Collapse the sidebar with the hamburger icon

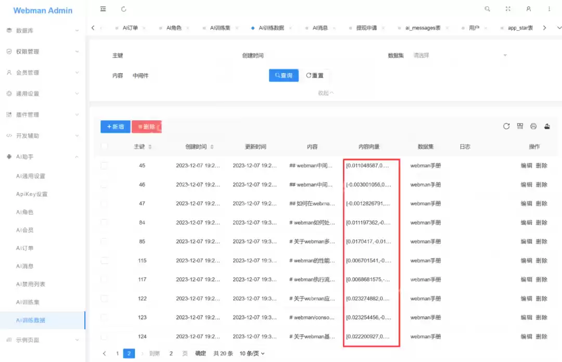click(x=103, y=9)
